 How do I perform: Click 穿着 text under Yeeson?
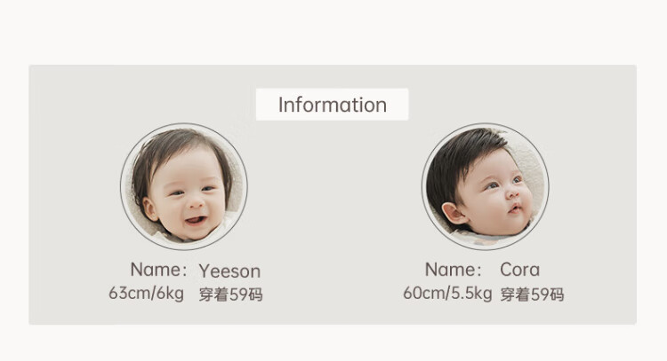point(213,294)
